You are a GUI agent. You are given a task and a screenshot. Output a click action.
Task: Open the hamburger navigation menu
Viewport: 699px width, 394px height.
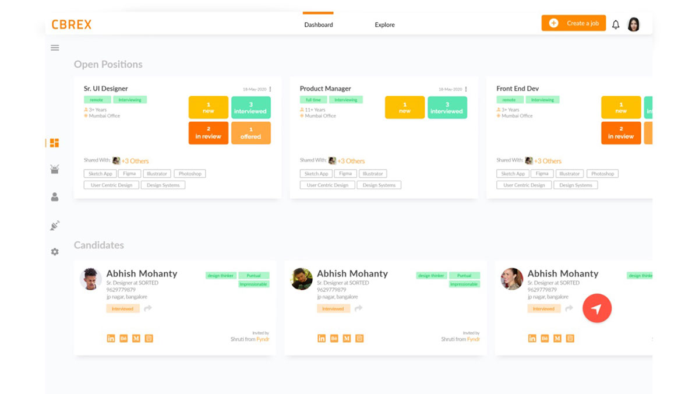[54, 48]
